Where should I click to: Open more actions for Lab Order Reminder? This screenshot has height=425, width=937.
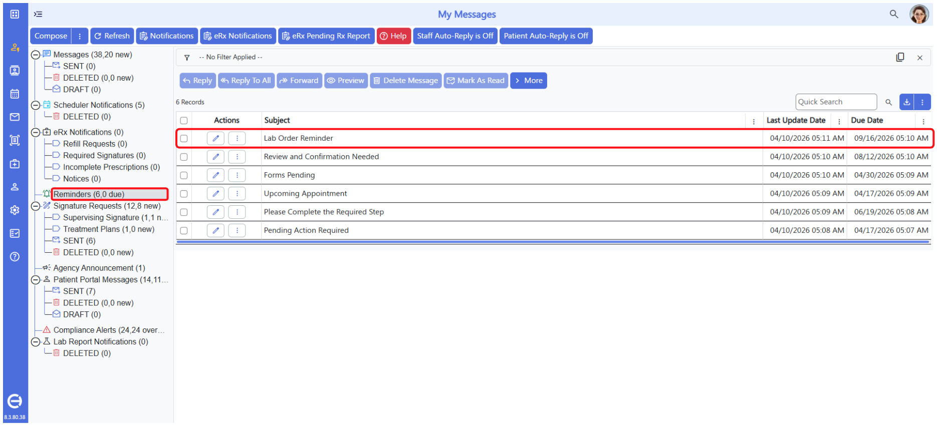[237, 138]
